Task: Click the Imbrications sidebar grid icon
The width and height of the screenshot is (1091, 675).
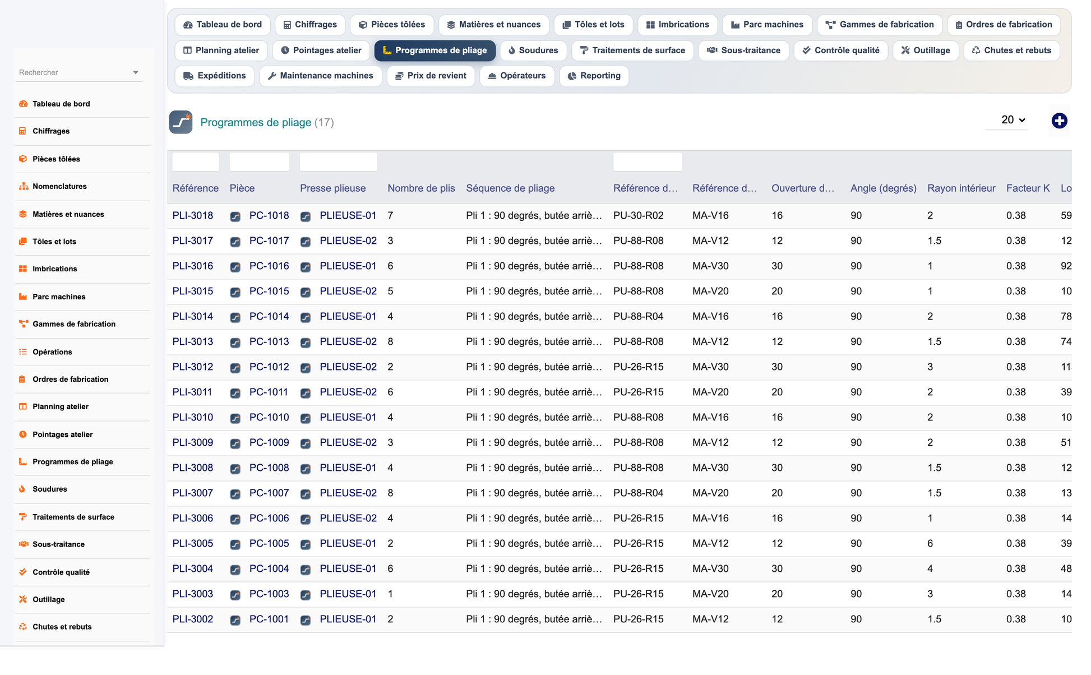Action: tap(23, 269)
